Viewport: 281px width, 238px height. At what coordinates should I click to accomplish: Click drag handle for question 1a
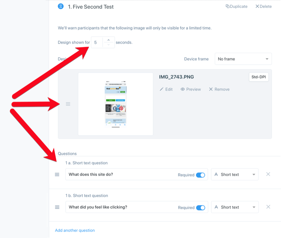click(57, 175)
